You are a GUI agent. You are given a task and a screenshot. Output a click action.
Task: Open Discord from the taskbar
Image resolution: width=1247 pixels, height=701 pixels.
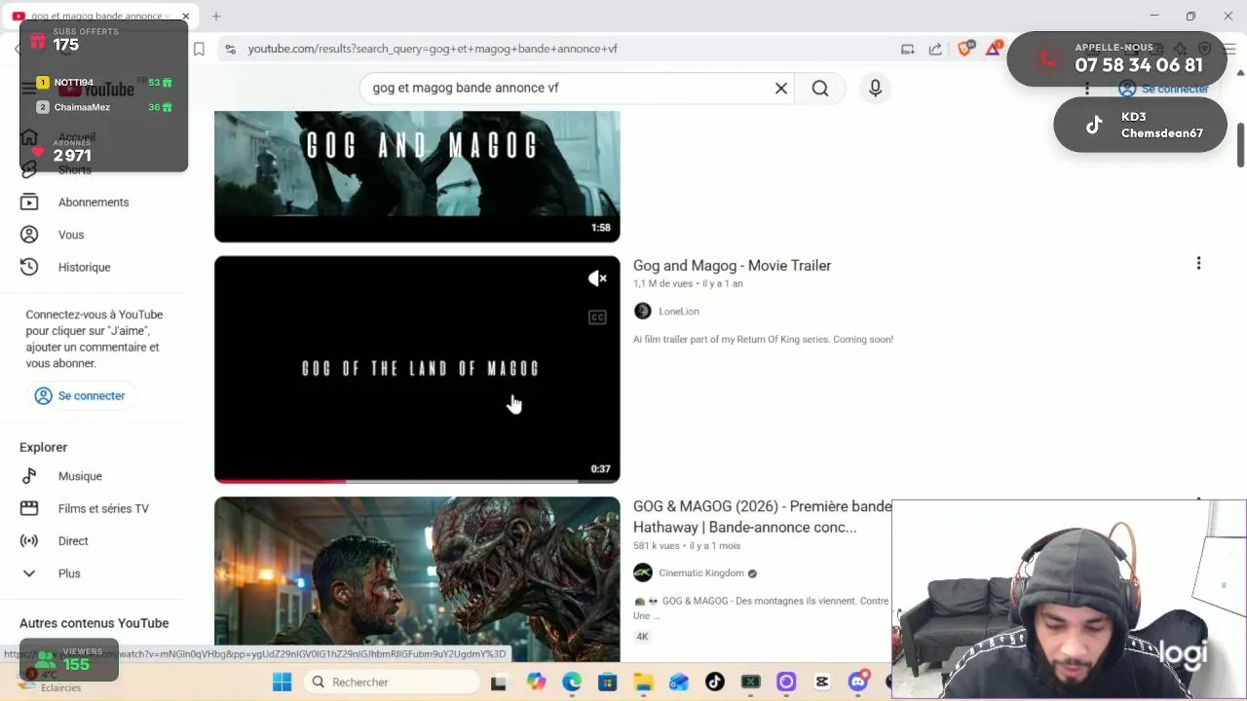tap(858, 683)
